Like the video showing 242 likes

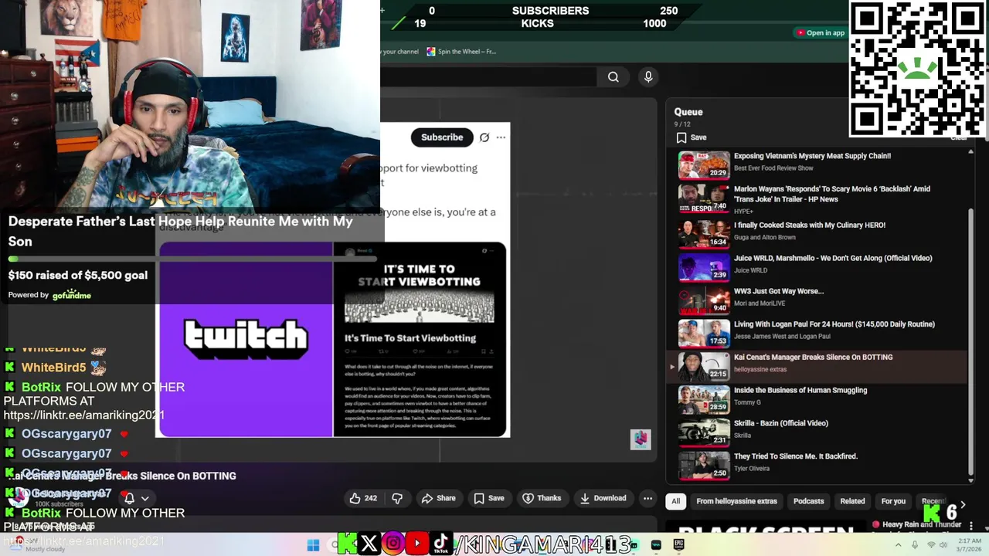[363, 498]
